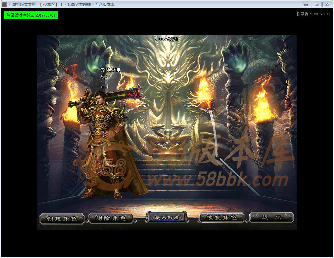
Task: Close the game window
Action: [x=328, y=4]
